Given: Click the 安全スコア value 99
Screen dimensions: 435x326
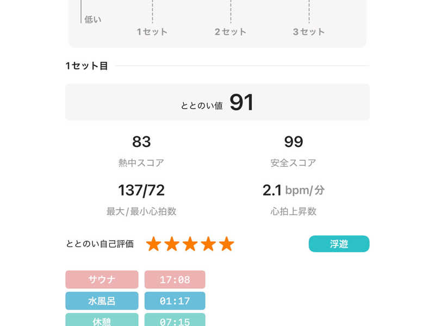Looking at the screenshot, I should 294,142.
